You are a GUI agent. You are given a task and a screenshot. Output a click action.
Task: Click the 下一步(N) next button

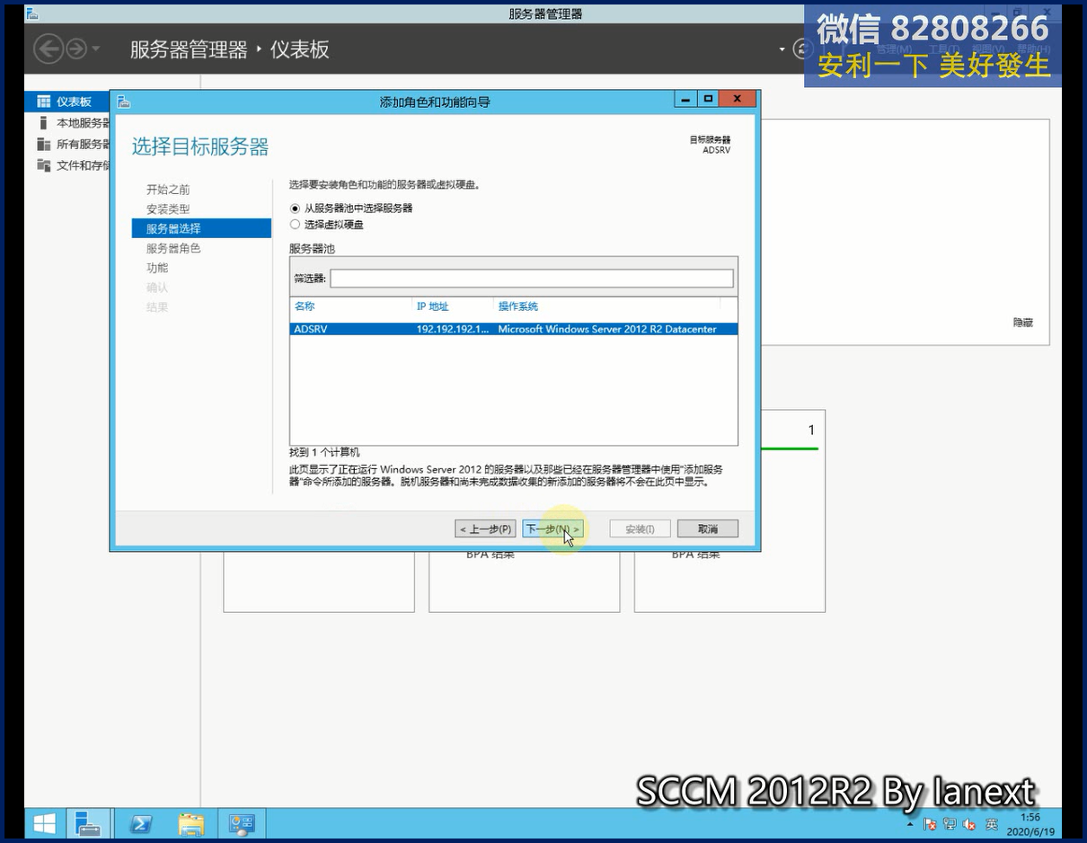tap(552, 528)
